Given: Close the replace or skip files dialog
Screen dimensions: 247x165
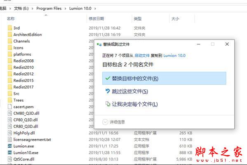Looking at the screenshot, I should (x=227, y=44).
